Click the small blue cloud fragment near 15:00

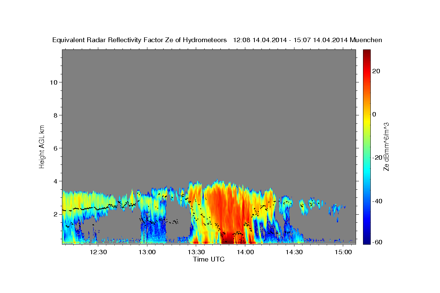tap(336, 210)
